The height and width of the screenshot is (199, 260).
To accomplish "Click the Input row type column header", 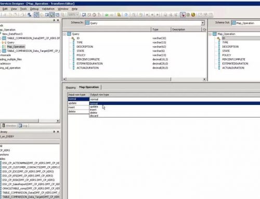I will pyautogui.click(x=79, y=95).
